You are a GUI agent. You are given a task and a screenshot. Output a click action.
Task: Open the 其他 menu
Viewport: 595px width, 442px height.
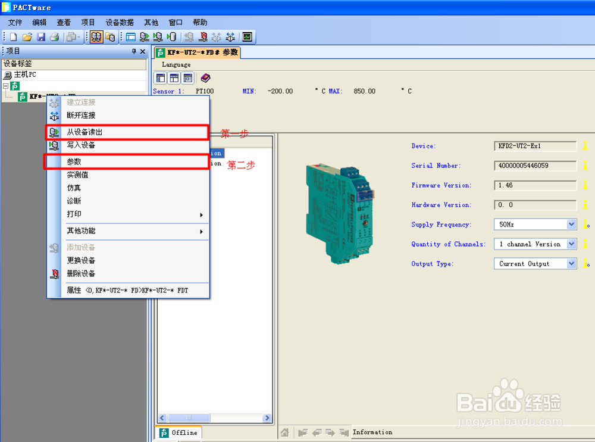tap(151, 23)
